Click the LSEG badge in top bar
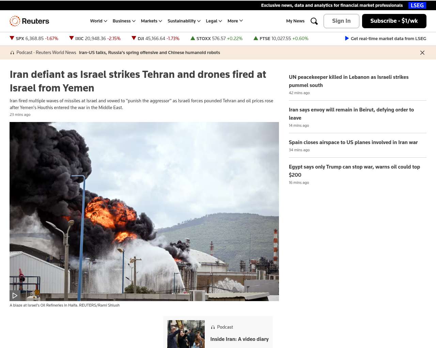This screenshot has height=348, width=436. click(417, 5)
